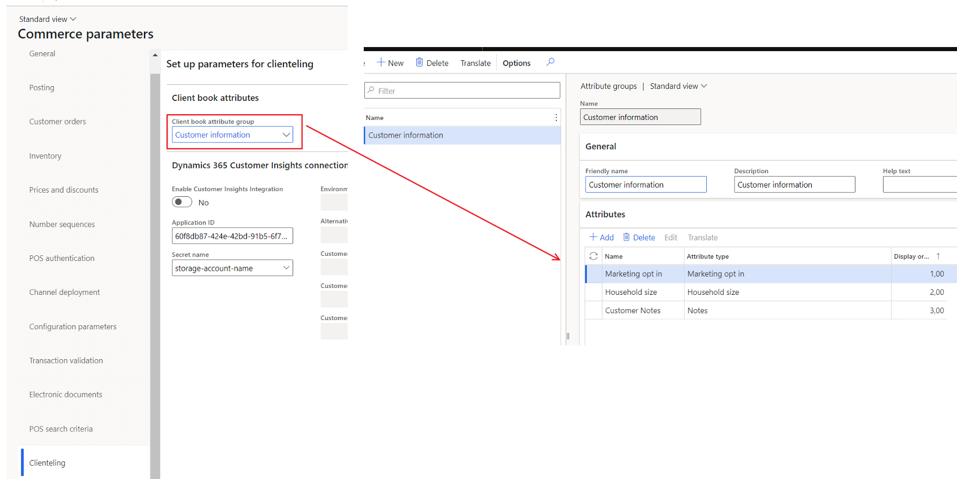
Task: Open Client book attribute group dropdown
Action: coord(286,135)
